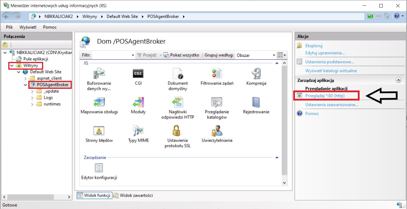Open Strony błędów 404 icon
The height and width of the screenshot is (209, 407).
coord(99,131)
